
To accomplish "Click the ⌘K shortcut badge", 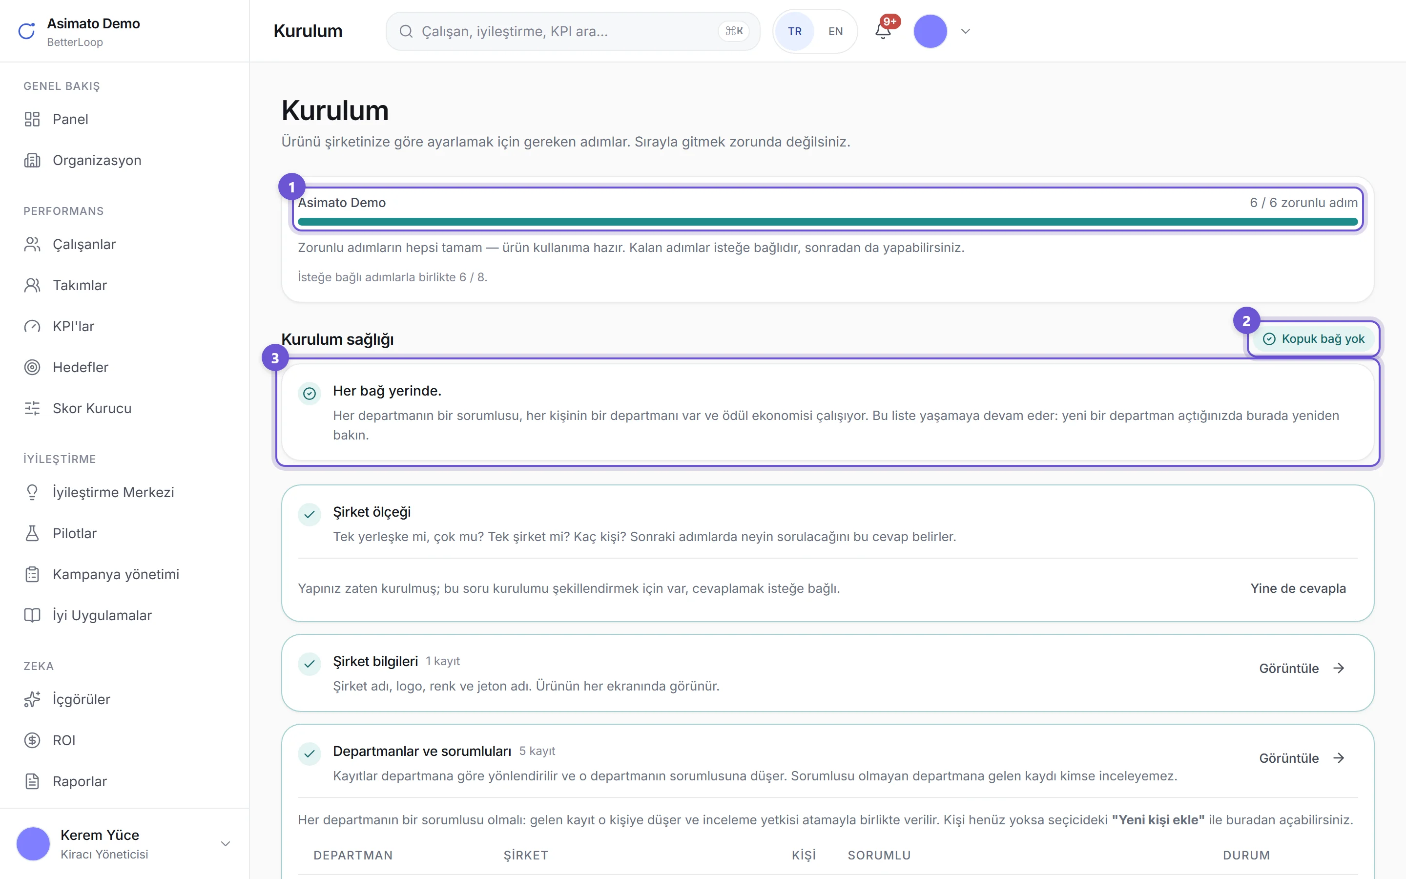I will point(734,31).
